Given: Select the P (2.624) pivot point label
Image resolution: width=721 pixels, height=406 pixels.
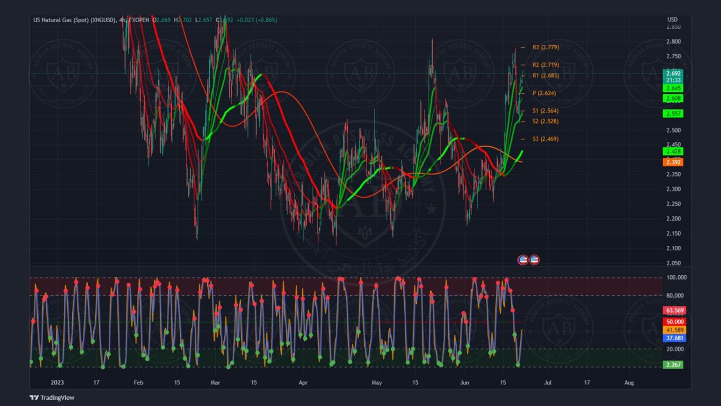Looking at the screenshot, I should [544, 93].
